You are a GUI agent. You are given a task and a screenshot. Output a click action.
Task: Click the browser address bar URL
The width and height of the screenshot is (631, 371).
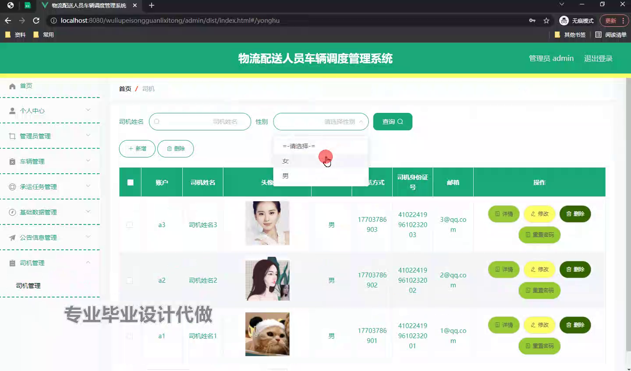click(x=170, y=21)
